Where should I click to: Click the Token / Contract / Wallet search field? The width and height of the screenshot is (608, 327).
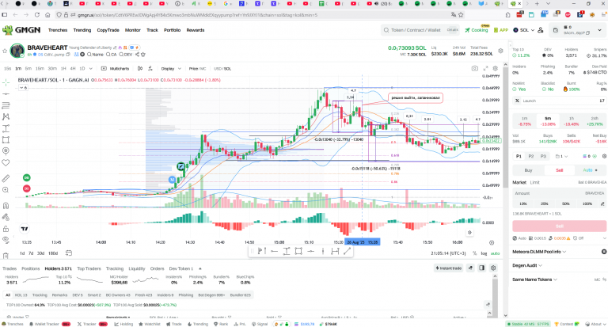[420, 30]
